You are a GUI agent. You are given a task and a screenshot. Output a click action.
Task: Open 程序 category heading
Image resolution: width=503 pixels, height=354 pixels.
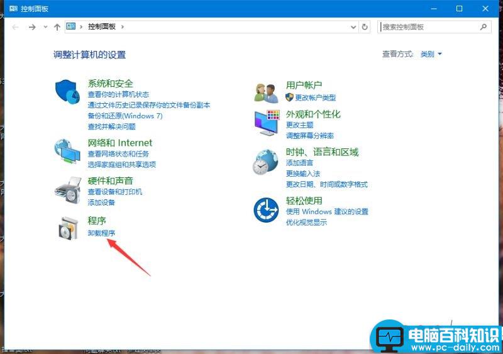pos(97,221)
